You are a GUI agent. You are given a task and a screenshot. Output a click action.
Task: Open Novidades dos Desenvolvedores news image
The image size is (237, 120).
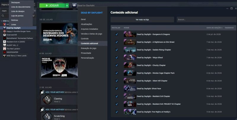(x=60, y=34)
